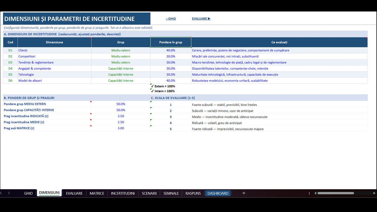The height and width of the screenshot is (212, 377).
Task: Select 'Mediu extern' group for Clienți
Action: point(121,50)
